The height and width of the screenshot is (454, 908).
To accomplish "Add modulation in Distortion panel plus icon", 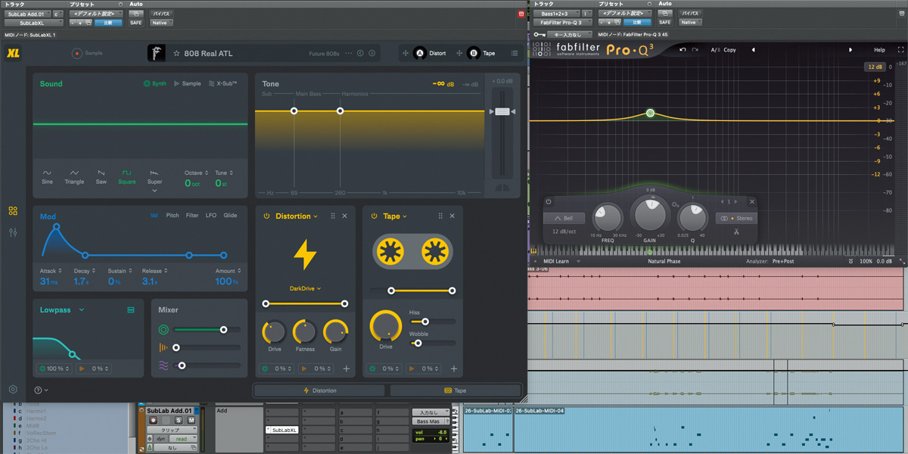I will coord(347,369).
